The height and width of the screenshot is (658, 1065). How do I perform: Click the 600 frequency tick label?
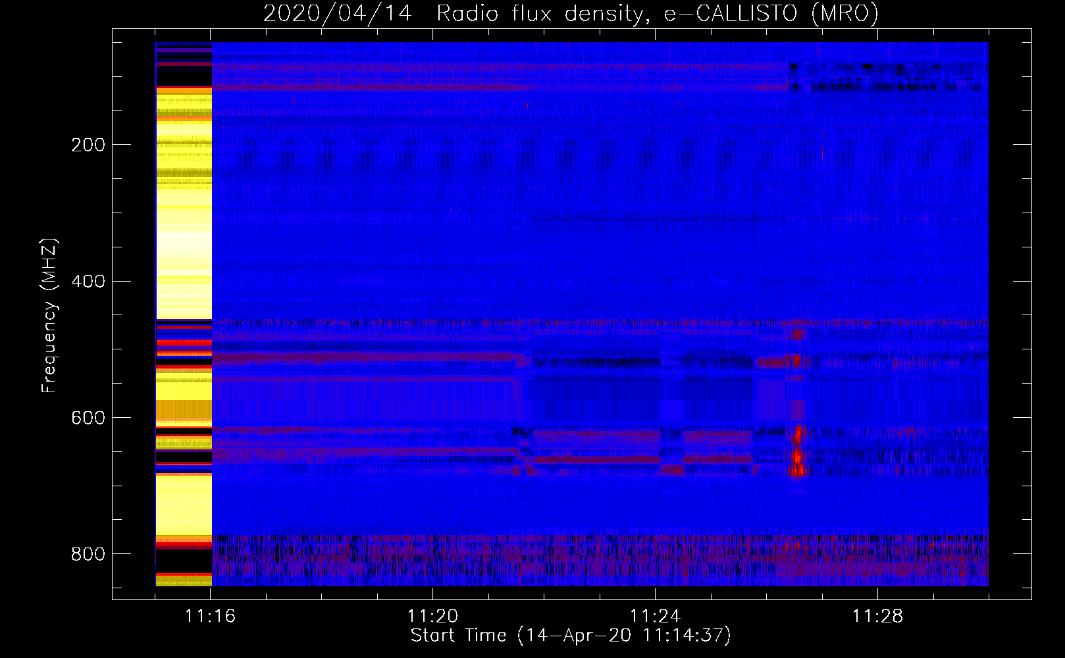tap(88, 418)
